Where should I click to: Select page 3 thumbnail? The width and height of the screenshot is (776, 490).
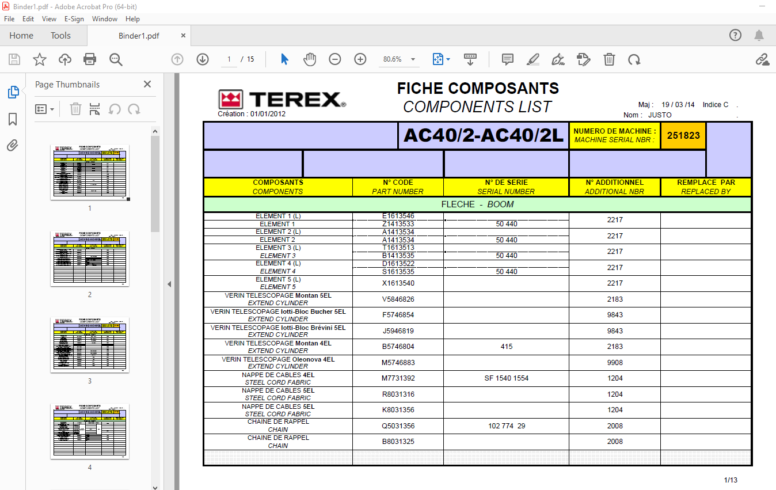90,344
